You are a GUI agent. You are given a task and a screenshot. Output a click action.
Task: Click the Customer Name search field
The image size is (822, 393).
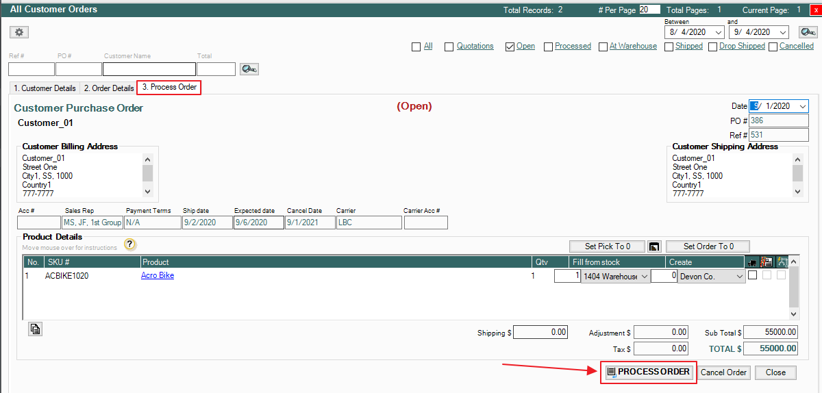click(149, 69)
